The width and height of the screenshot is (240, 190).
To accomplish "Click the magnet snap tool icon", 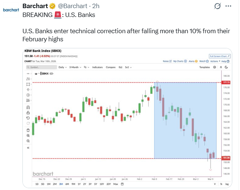I will pyautogui.click(x=28, y=107).
